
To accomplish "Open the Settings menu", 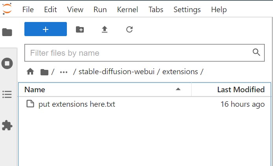I will click(187, 9).
